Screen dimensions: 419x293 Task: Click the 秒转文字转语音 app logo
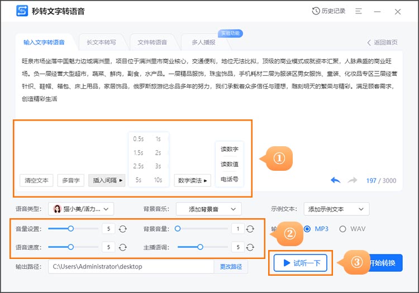[22, 11]
